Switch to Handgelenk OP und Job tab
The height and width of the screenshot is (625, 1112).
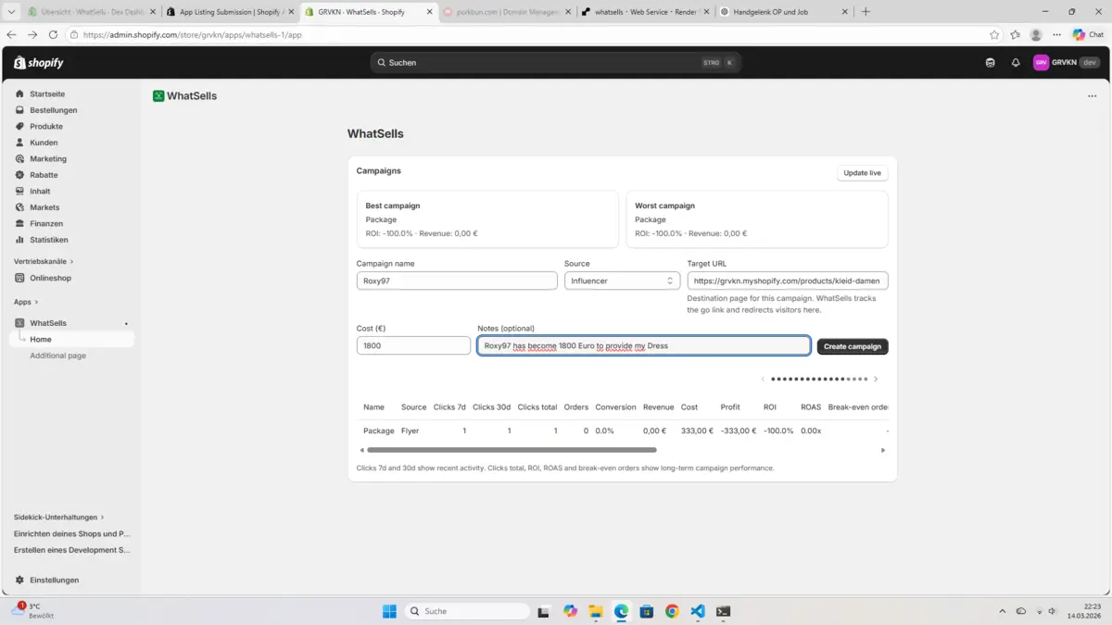[784, 12]
